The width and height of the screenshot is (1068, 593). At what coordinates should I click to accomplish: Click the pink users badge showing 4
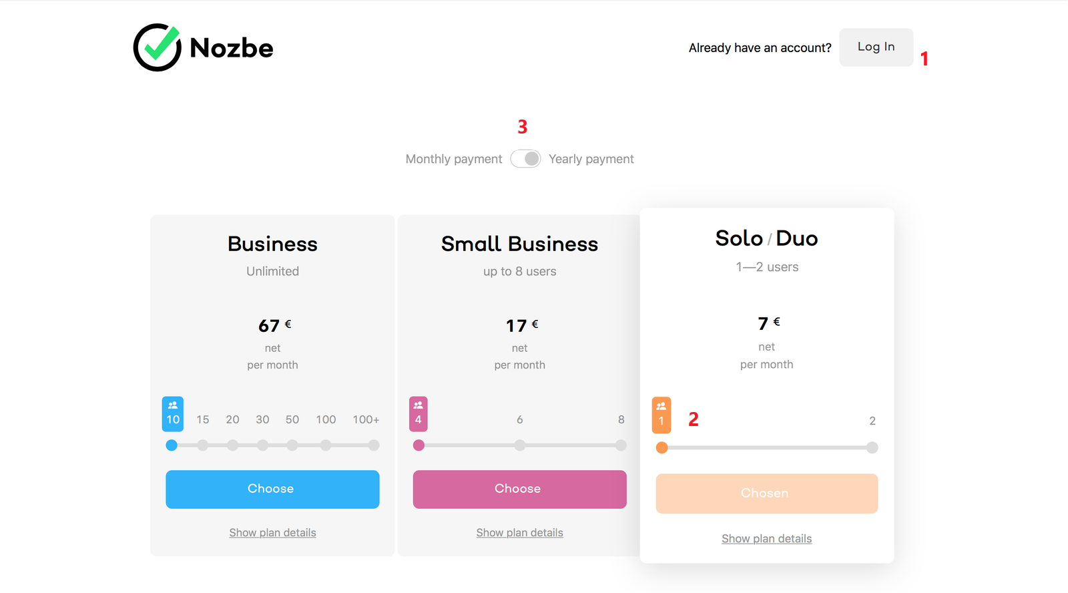click(x=419, y=414)
